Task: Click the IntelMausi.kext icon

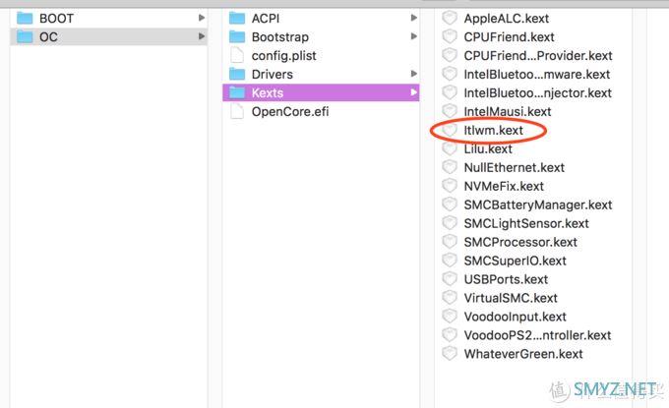Action: [x=450, y=111]
